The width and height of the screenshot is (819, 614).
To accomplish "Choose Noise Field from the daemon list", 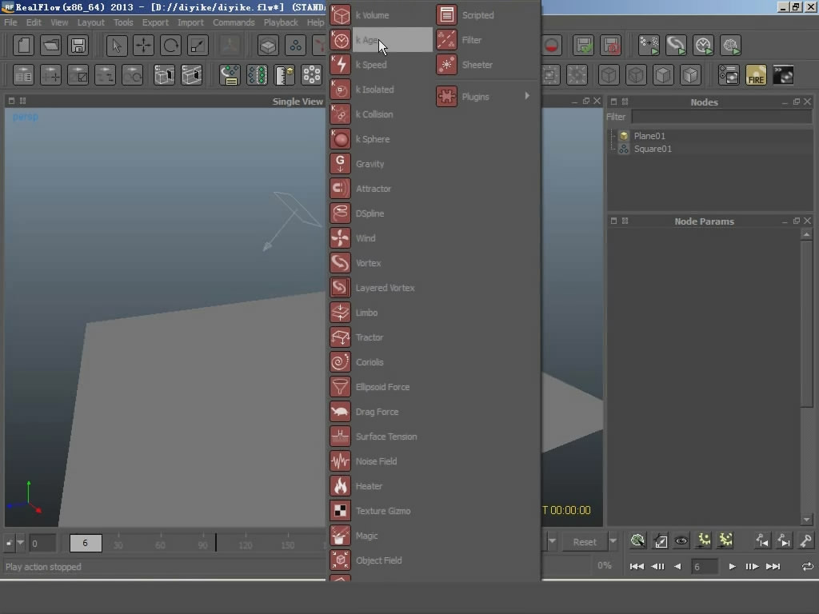I will (x=381, y=461).
